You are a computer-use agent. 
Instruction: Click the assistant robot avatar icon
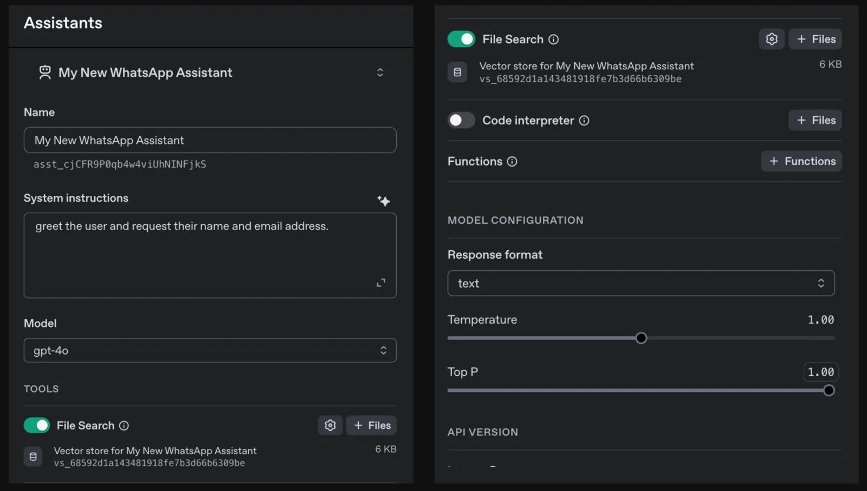(44, 72)
